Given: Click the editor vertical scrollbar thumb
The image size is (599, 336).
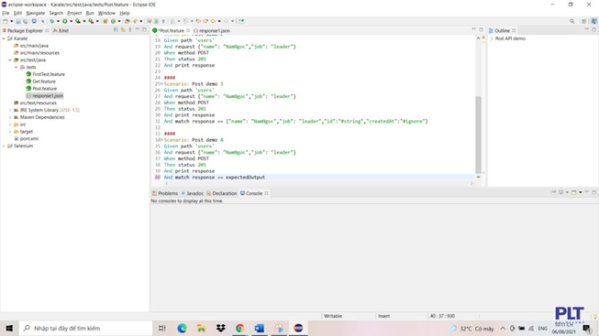Looking at the screenshot, I should click(478, 135).
